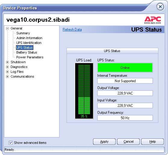
Task: Click the Refresh Data link
Action: (x=72, y=29)
